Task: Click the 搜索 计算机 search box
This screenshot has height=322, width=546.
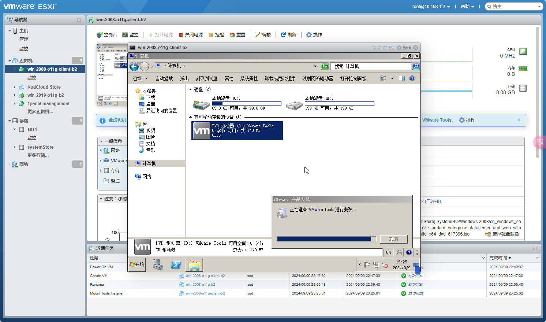Action: [371, 66]
